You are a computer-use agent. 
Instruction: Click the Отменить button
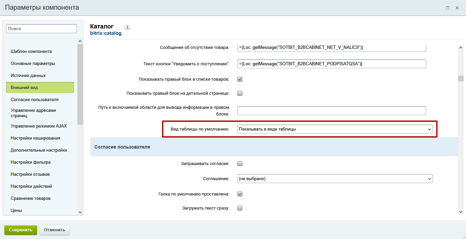point(54,230)
